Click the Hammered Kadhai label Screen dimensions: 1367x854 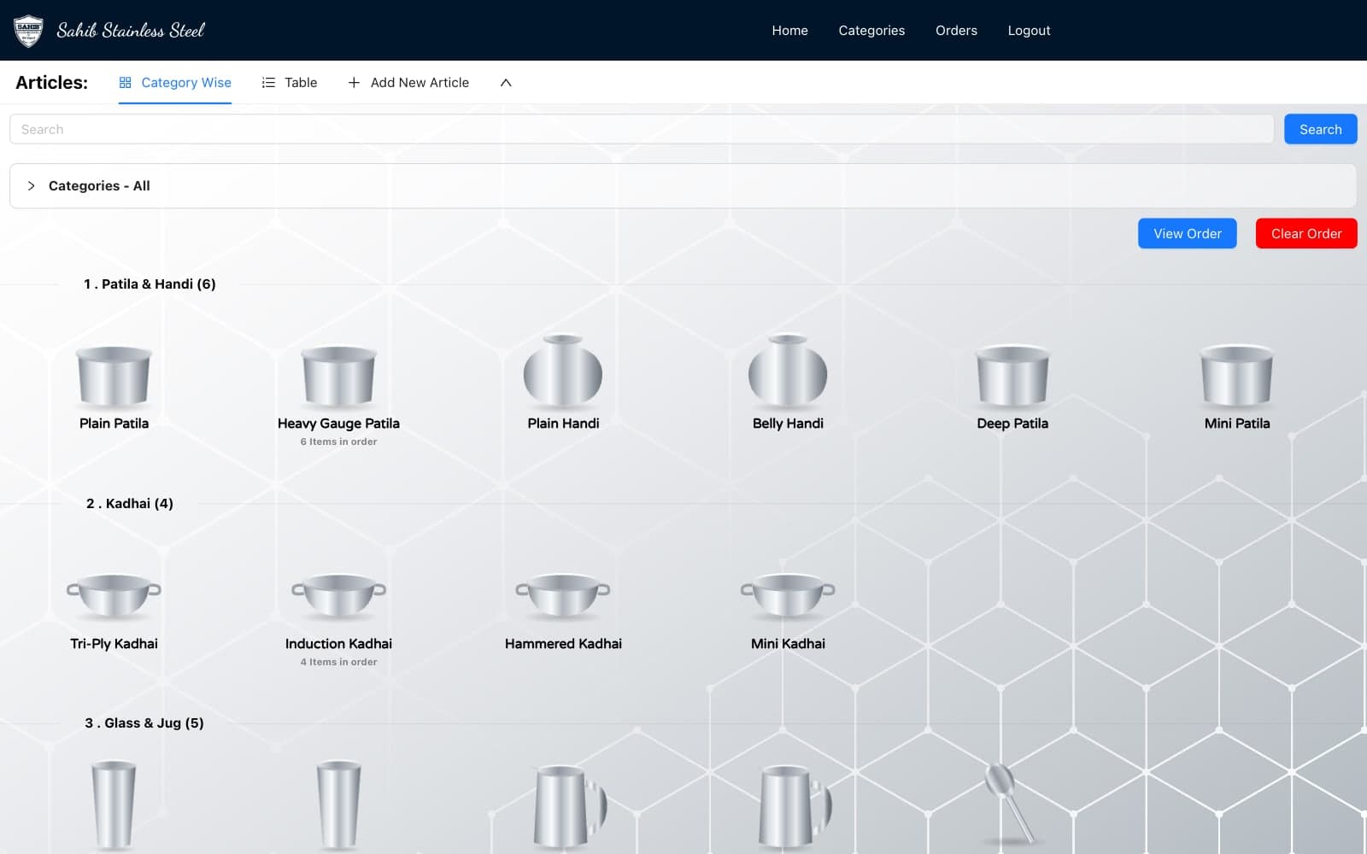pyautogui.click(x=563, y=644)
